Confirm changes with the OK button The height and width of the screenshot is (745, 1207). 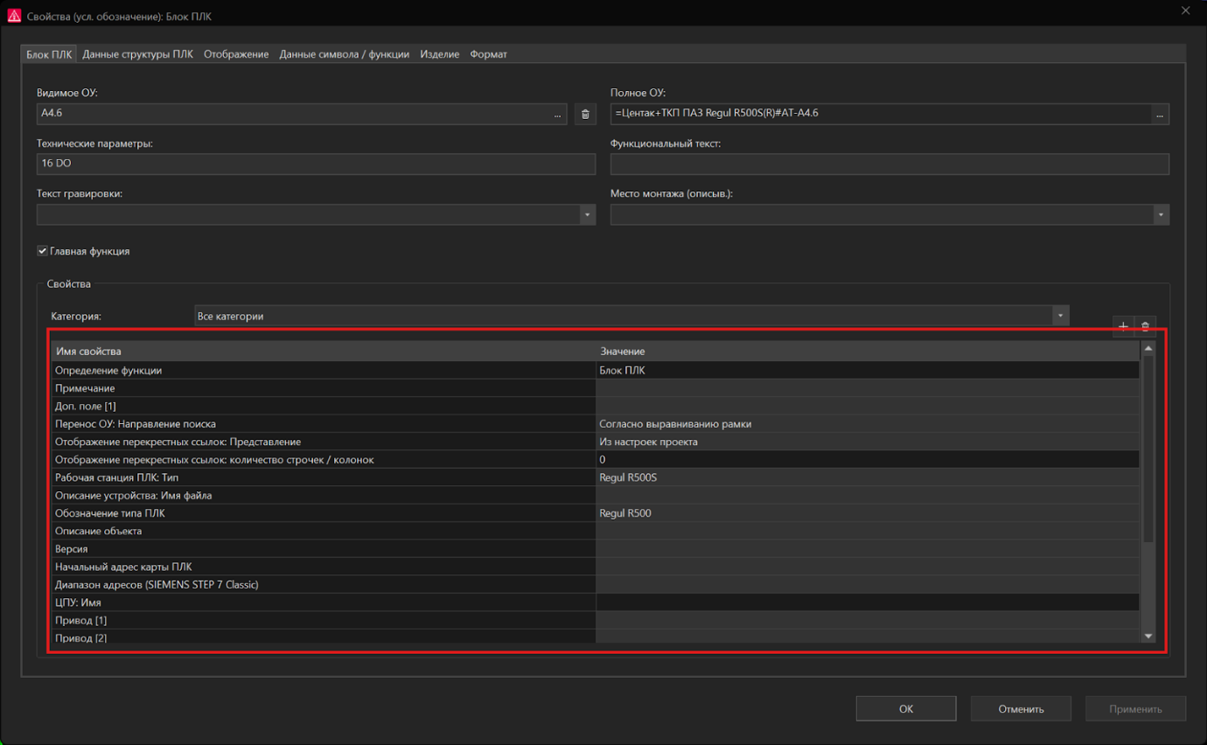click(905, 708)
